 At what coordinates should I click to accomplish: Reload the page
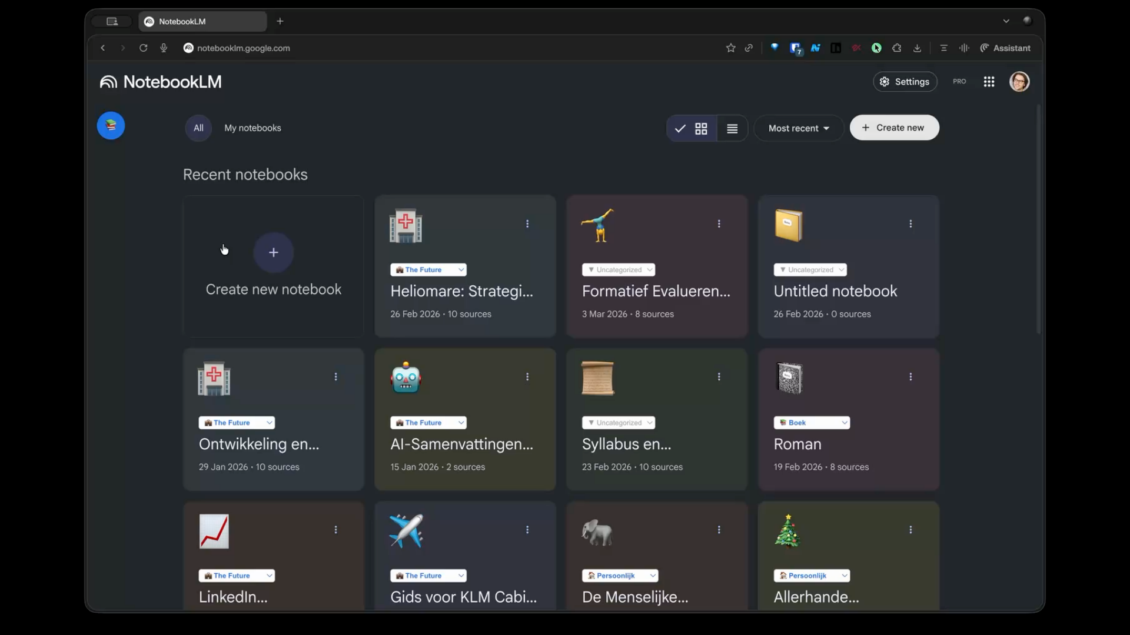coord(143,48)
